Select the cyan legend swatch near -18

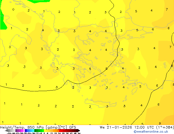click(33, 130)
